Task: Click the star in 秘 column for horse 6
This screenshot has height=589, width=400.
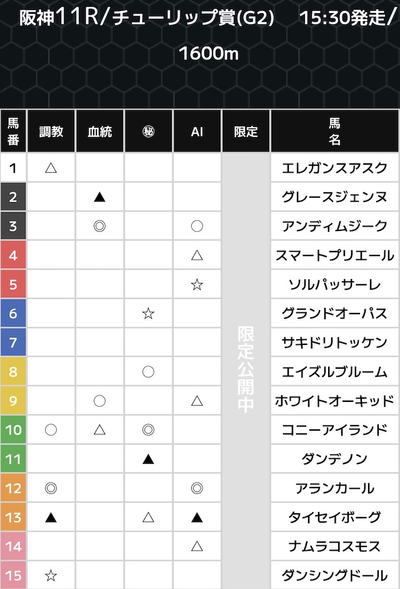Action: click(148, 314)
